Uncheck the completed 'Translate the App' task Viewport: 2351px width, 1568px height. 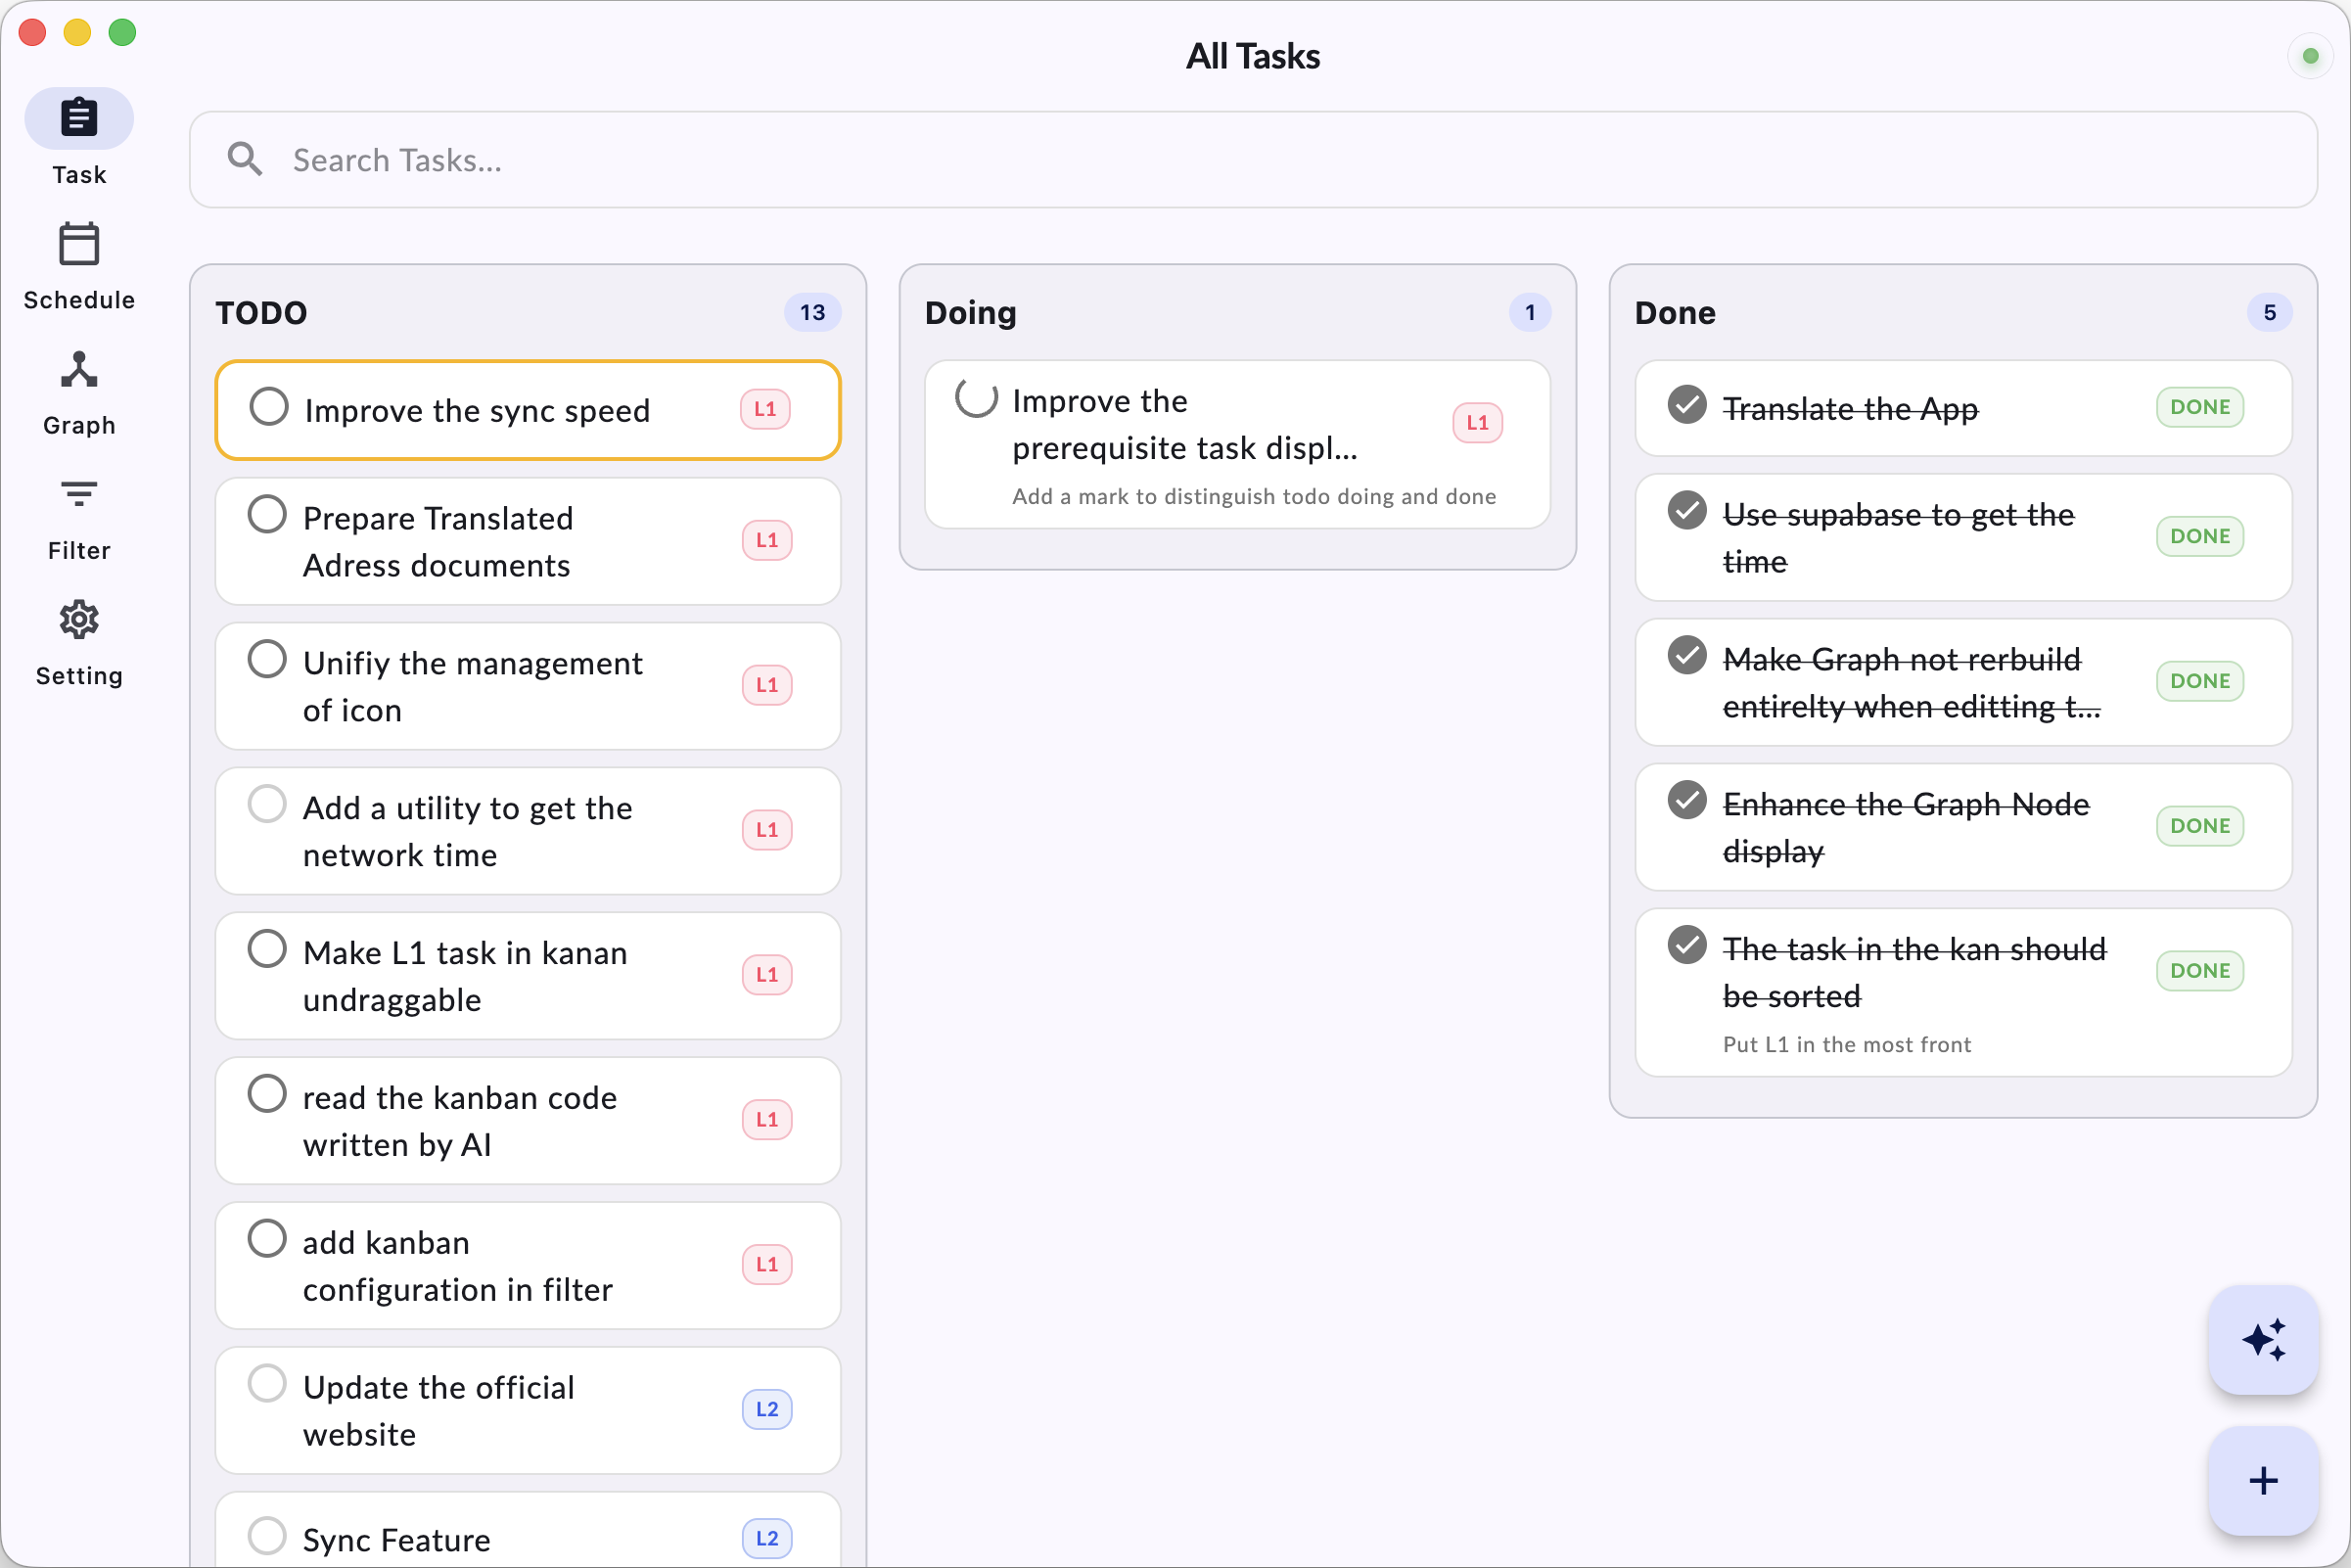tap(1687, 405)
